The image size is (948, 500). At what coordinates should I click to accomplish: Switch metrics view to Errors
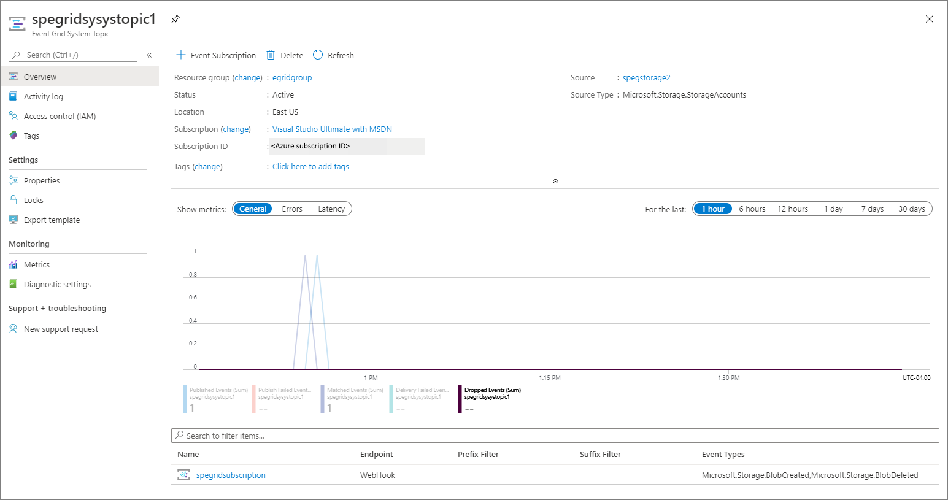[x=292, y=209]
